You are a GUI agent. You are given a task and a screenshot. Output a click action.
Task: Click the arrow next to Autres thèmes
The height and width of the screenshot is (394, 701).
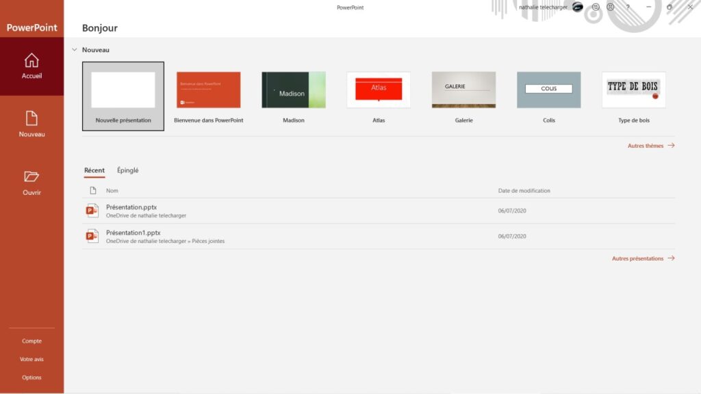coord(671,145)
